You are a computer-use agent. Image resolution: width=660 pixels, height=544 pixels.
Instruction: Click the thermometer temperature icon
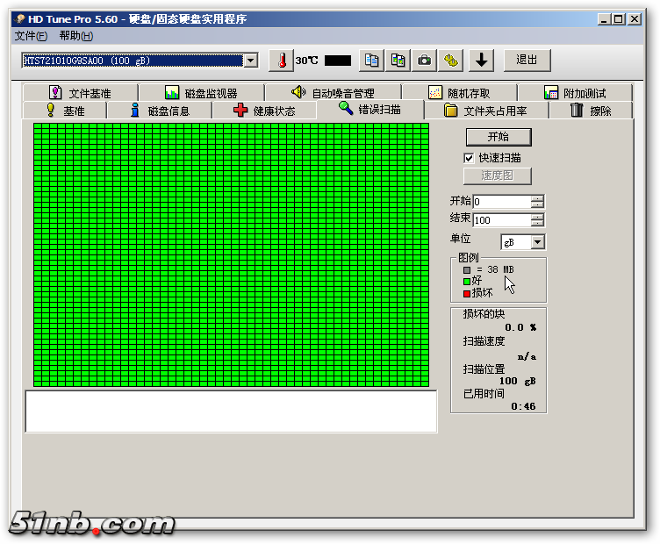[x=281, y=61]
